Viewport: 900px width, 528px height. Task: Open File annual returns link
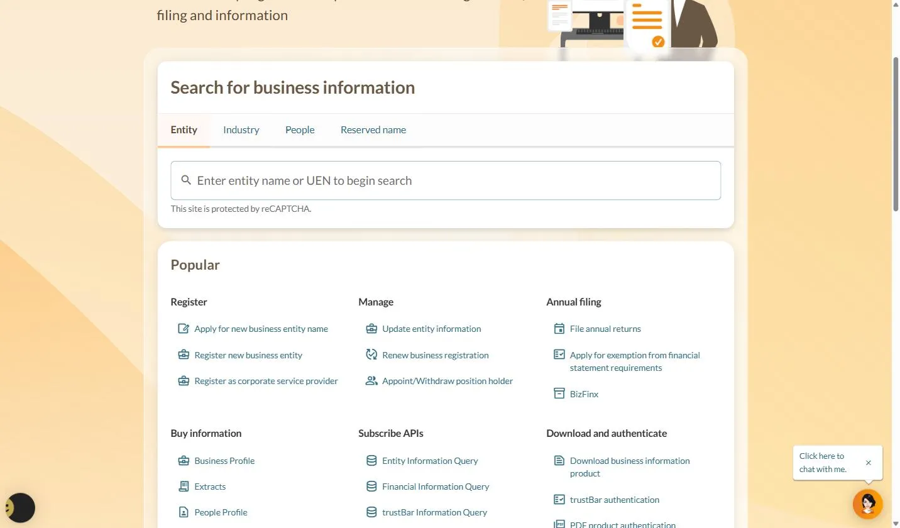pyautogui.click(x=605, y=329)
